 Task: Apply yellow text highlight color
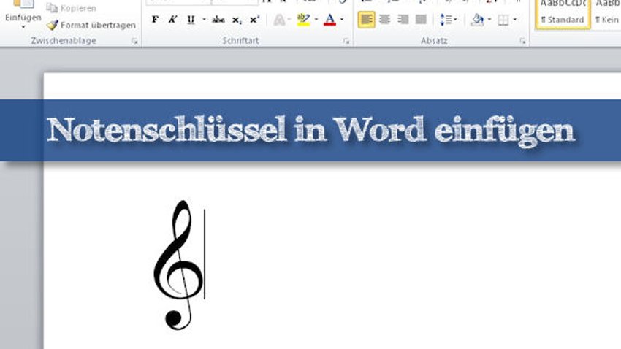point(303,20)
